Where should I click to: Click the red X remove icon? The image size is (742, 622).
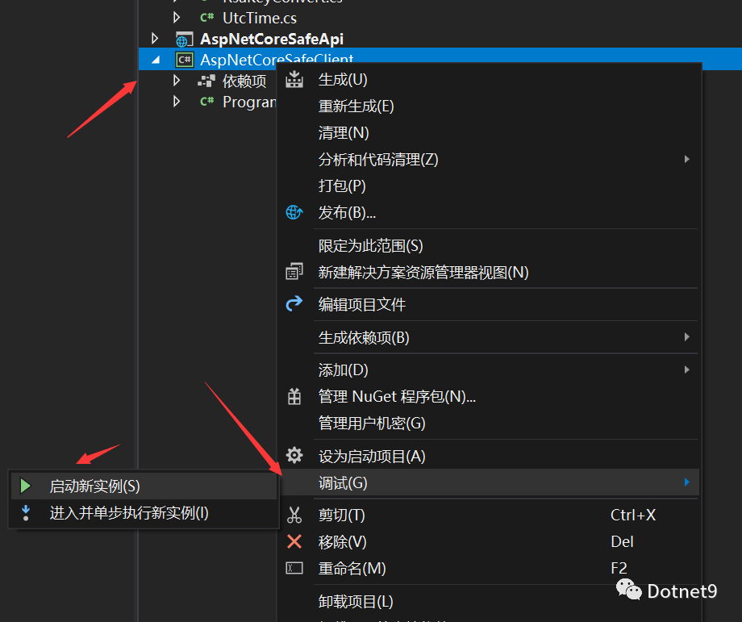coord(294,541)
